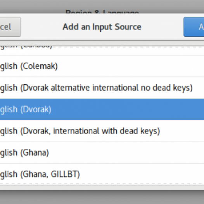This screenshot has width=204, height=204.
Task: Click the dimmed background above the dialog
Action: pos(102,5)
